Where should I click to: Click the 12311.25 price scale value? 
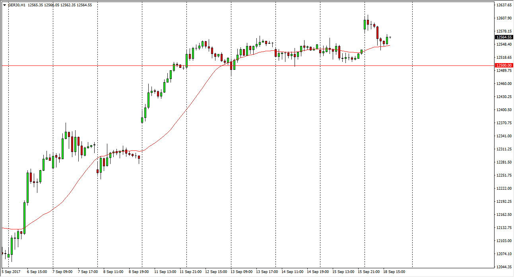pyautogui.click(x=504, y=149)
